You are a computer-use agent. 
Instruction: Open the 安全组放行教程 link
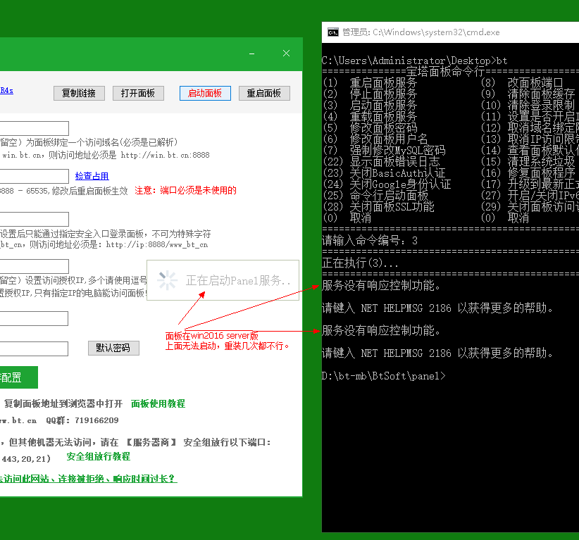(x=98, y=457)
